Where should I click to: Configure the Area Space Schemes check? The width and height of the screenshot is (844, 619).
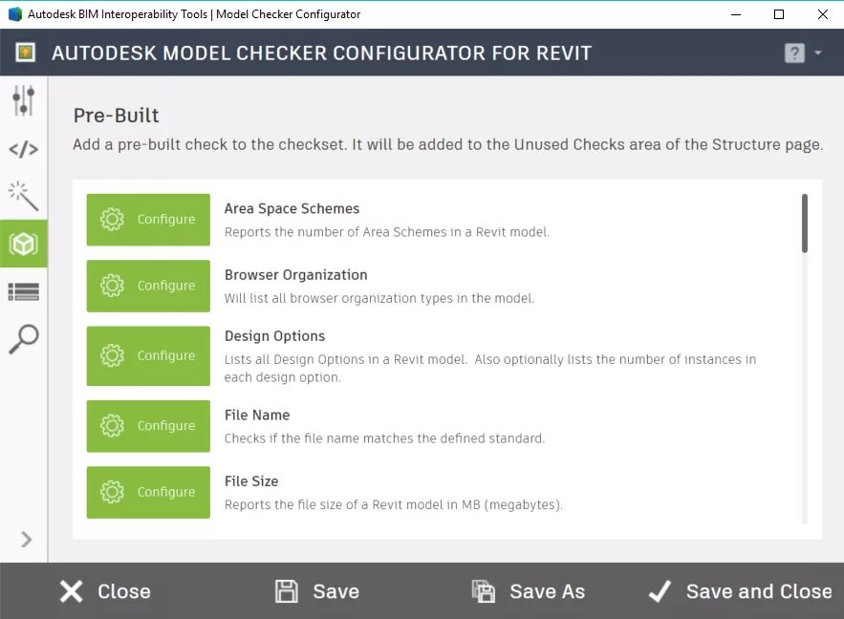pyautogui.click(x=148, y=220)
